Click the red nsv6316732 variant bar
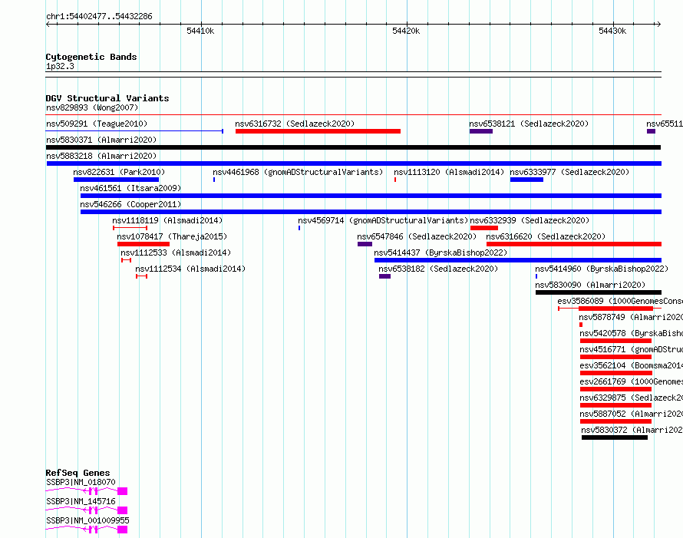The image size is (683, 538). [x=318, y=131]
